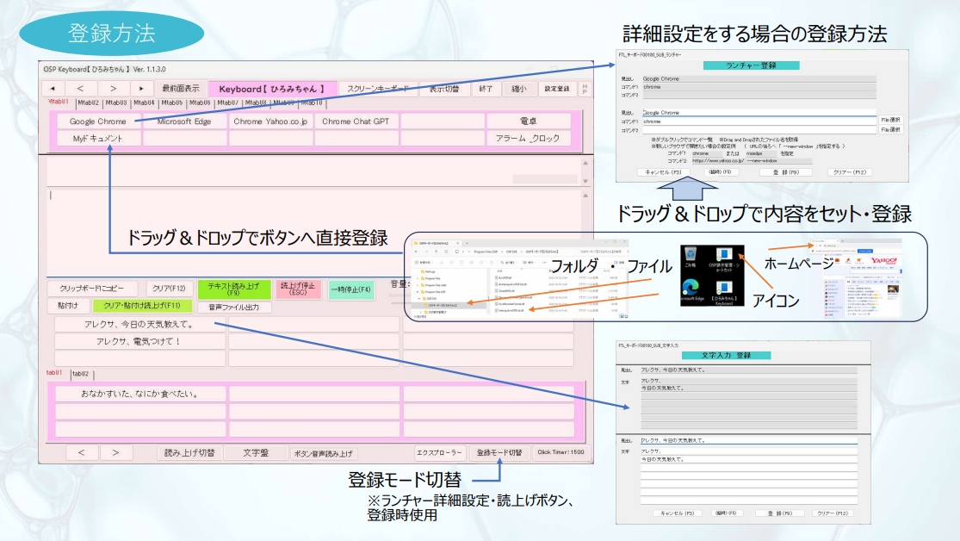Click the クリア(F12) button

click(169, 288)
